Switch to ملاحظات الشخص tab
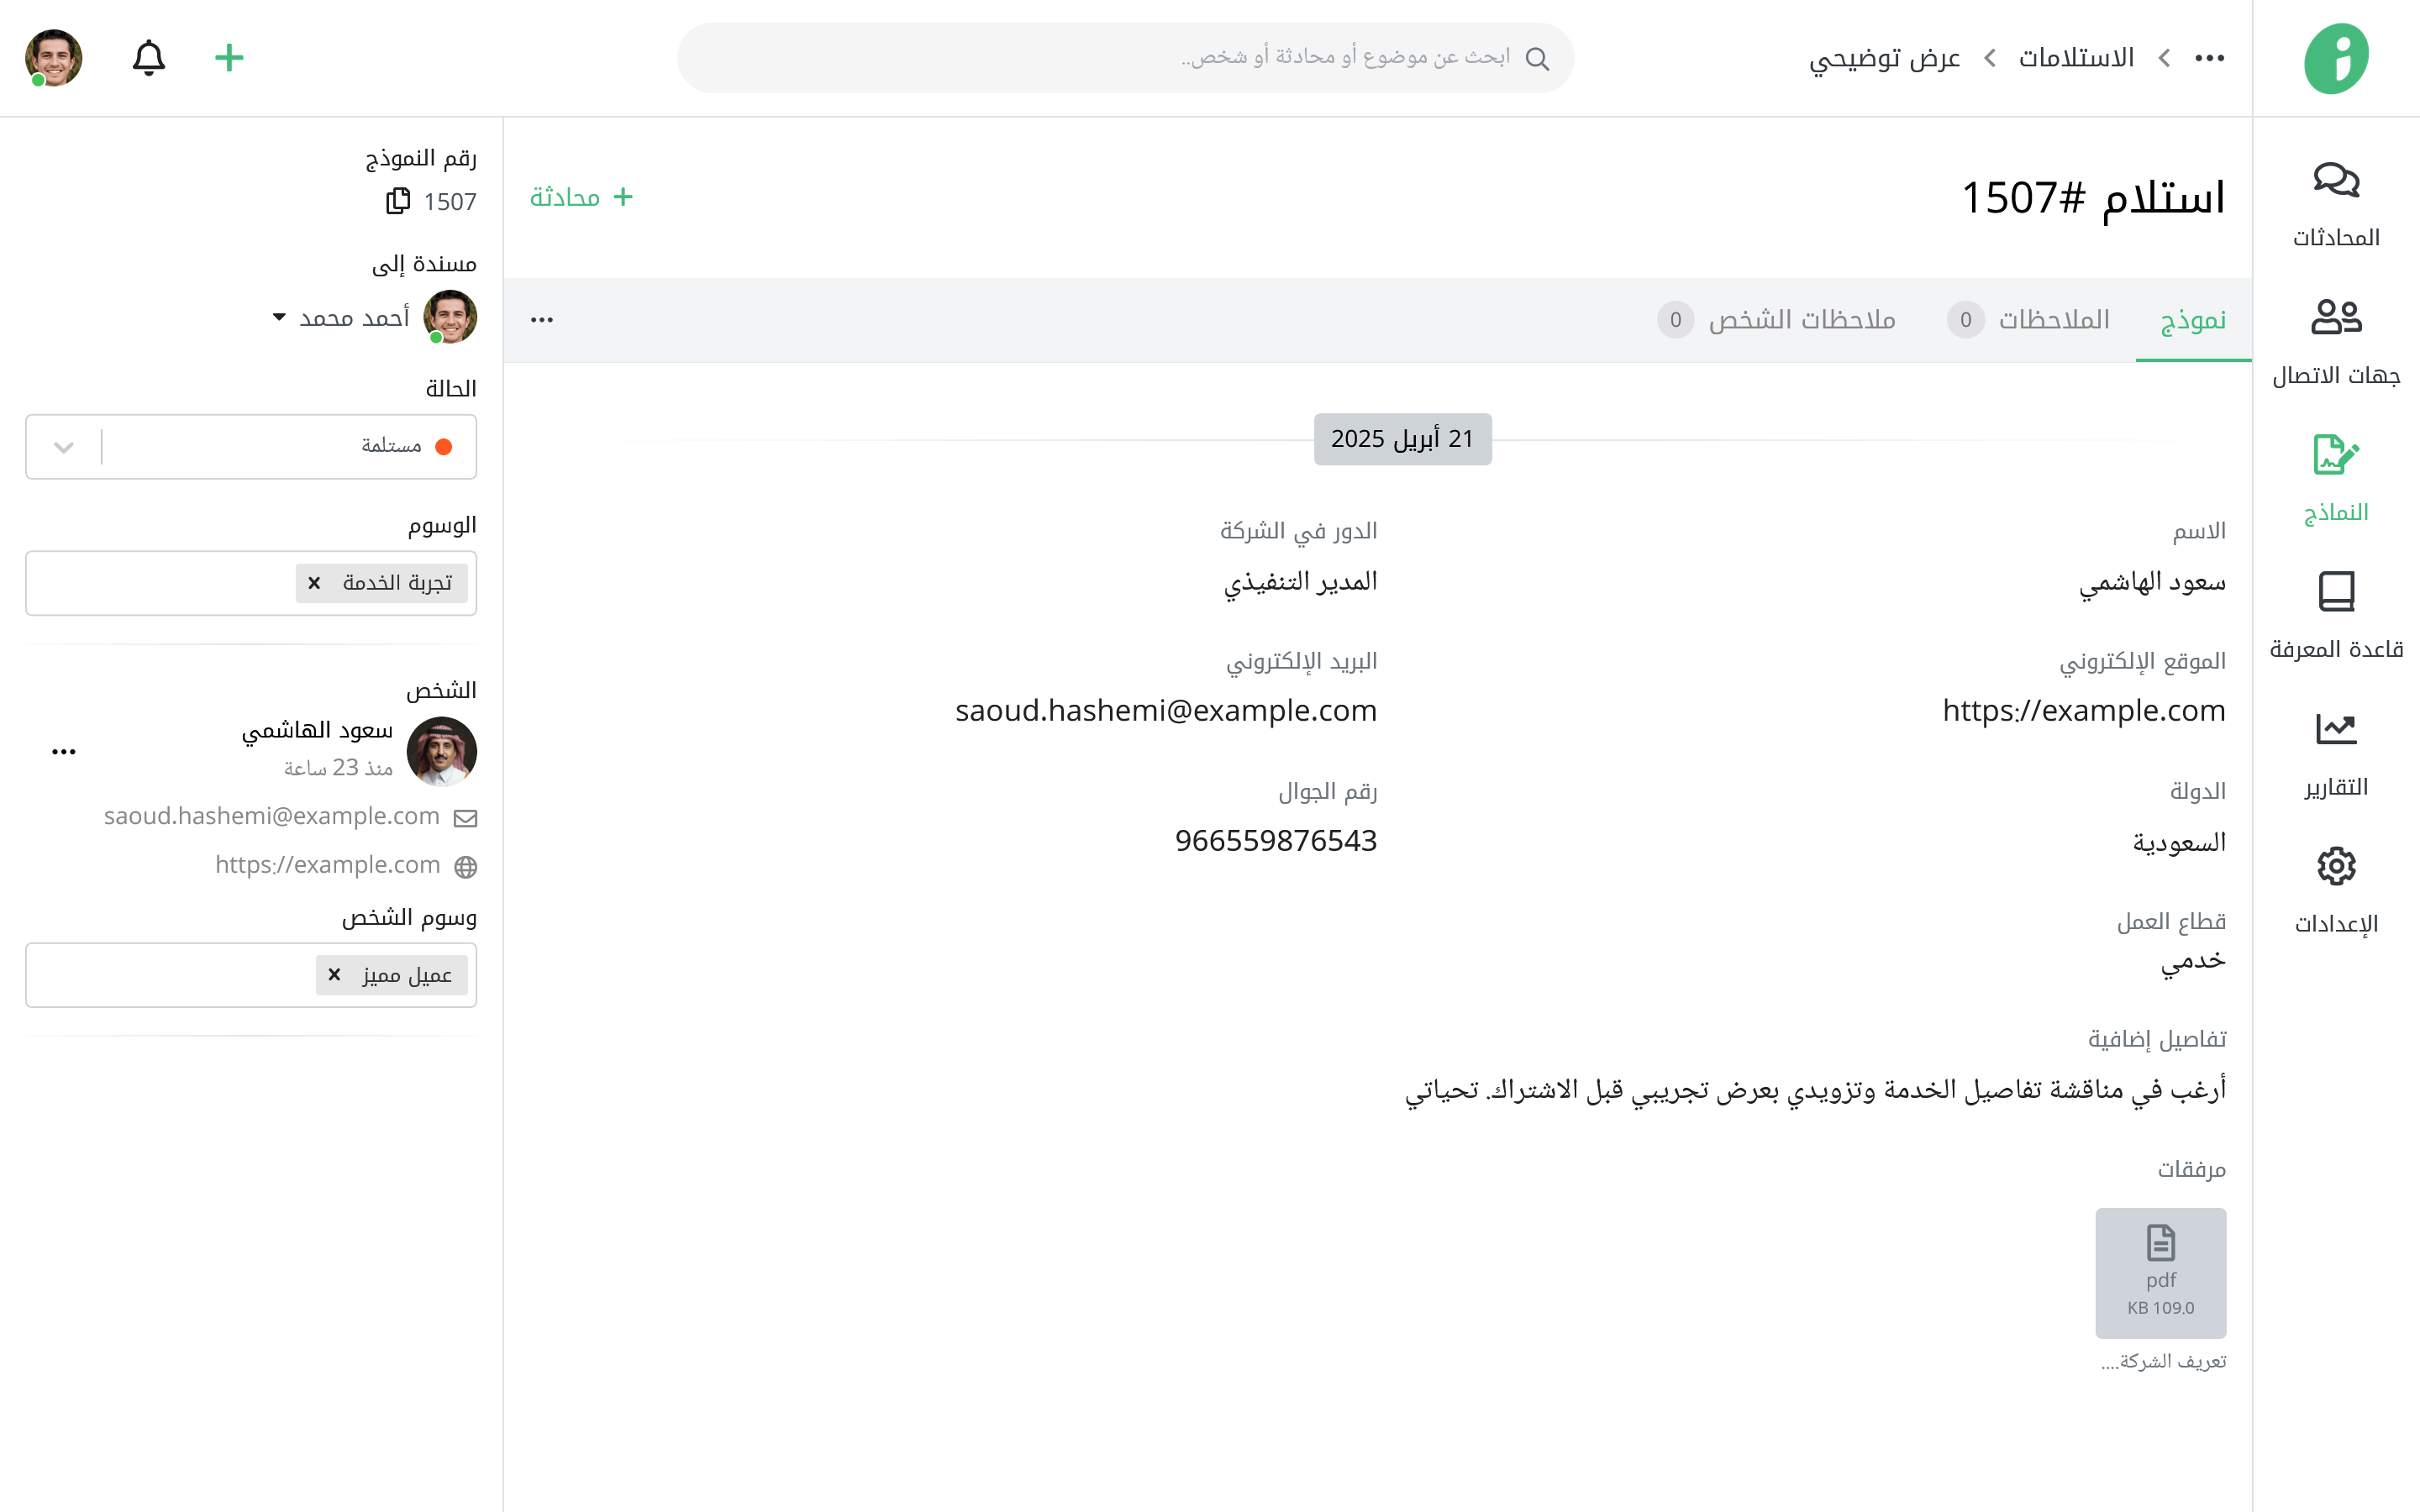Viewport: 2420px width, 1512px height. (x=1800, y=320)
